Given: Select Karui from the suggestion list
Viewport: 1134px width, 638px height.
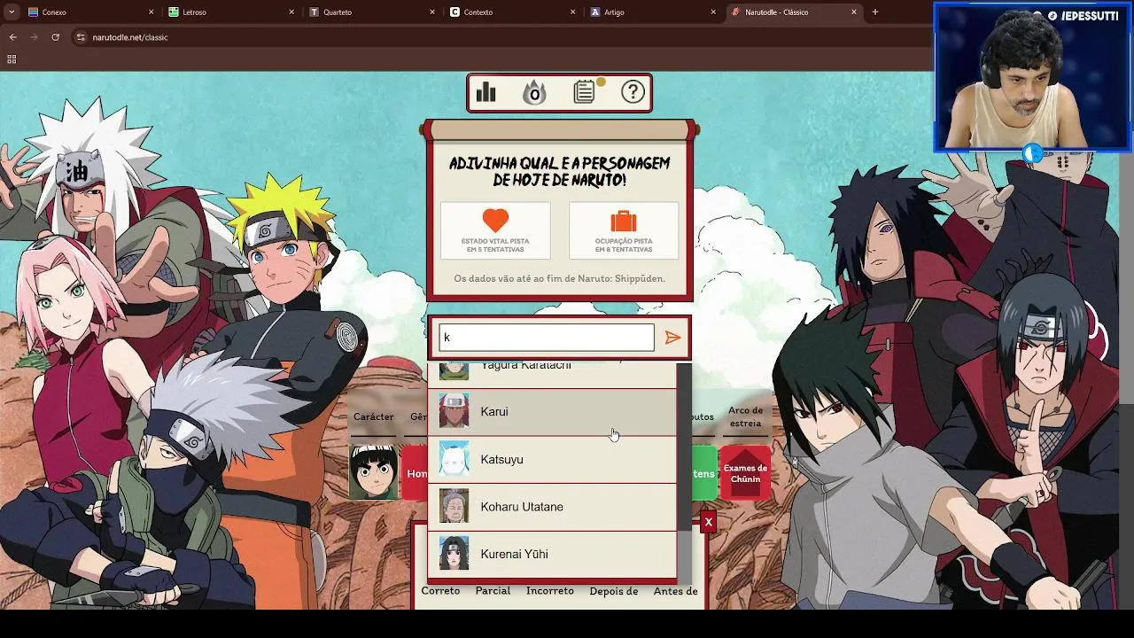Looking at the screenshot, I should coord(552,412).
